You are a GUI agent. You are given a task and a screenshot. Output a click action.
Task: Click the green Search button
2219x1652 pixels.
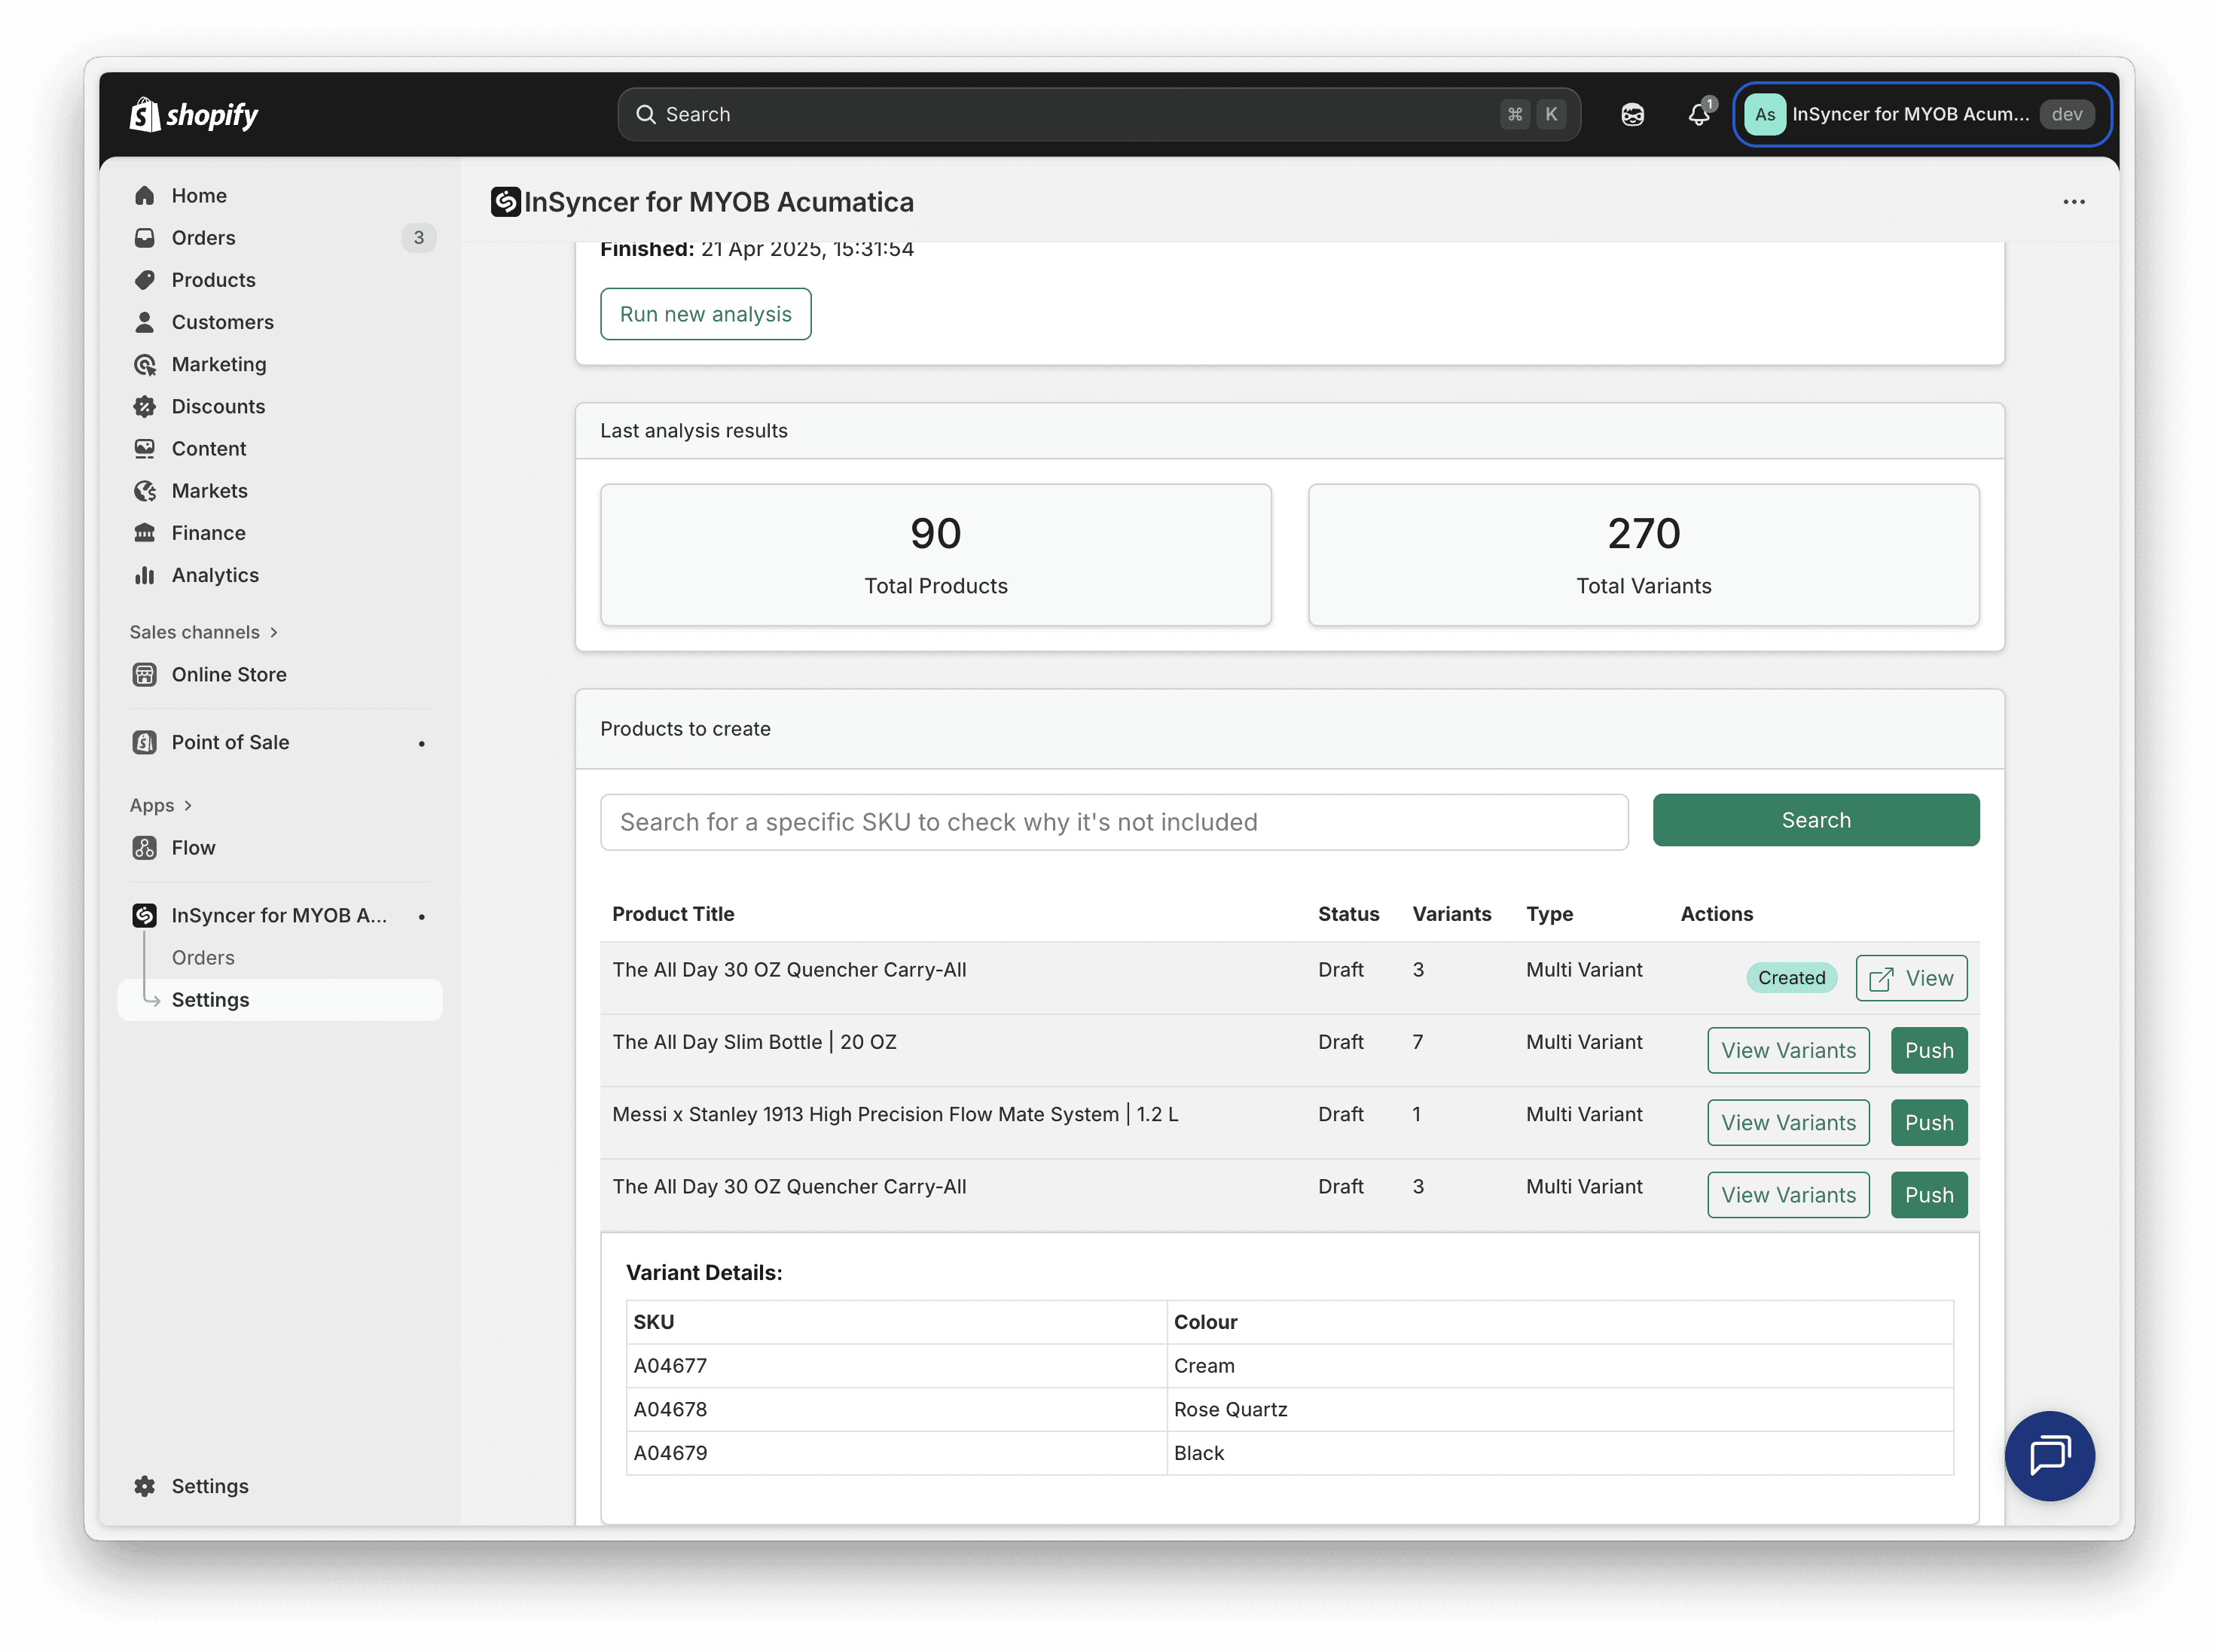[x=1816, y=820]
